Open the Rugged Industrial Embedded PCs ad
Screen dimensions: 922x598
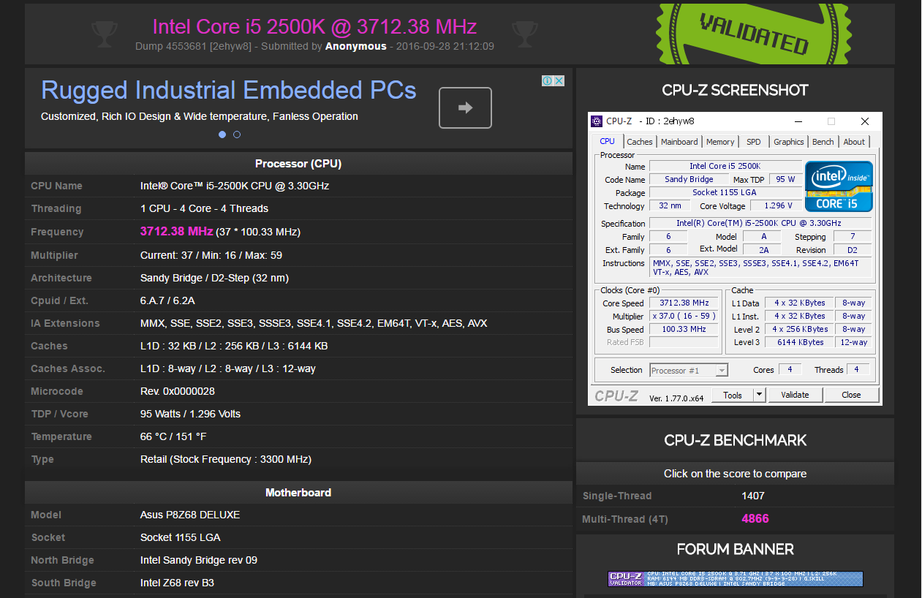click(229, 90)
